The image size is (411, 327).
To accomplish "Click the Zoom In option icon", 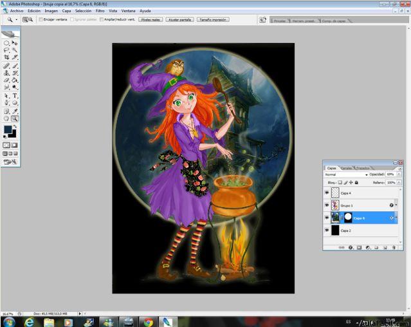I will [x=25, y=19].
